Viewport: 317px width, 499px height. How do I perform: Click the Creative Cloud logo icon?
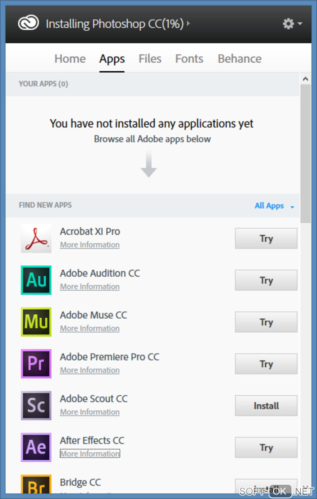point(28,23)
